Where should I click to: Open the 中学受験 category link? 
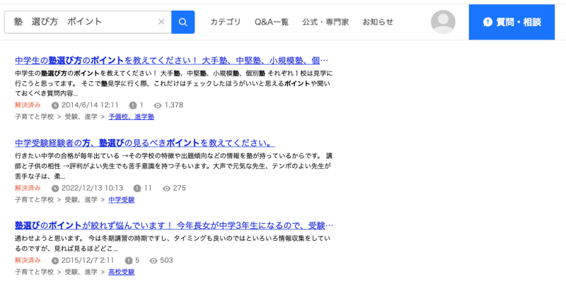pyautogui.click(x=121, y=200)
